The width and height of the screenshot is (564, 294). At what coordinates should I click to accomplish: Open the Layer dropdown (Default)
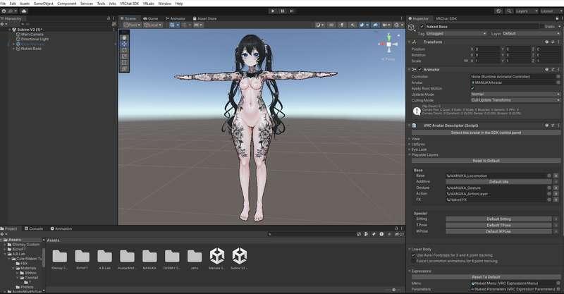(531, 33)
